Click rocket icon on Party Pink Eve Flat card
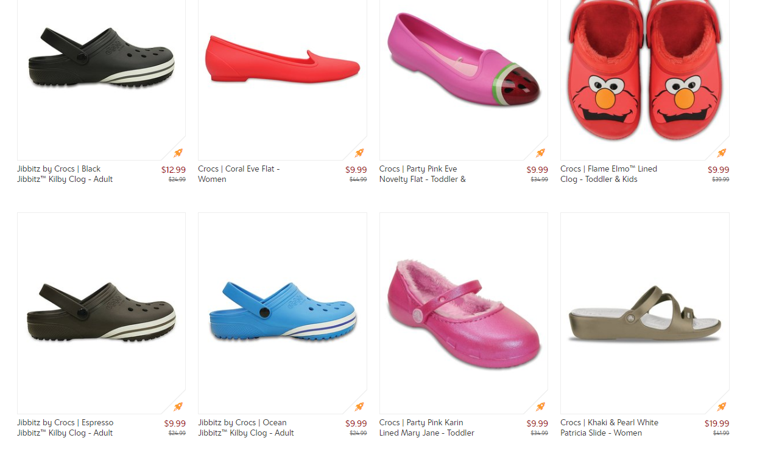 (540, 153)
